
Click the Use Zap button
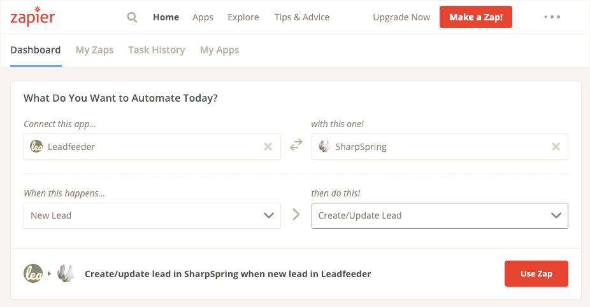[536, 273]
